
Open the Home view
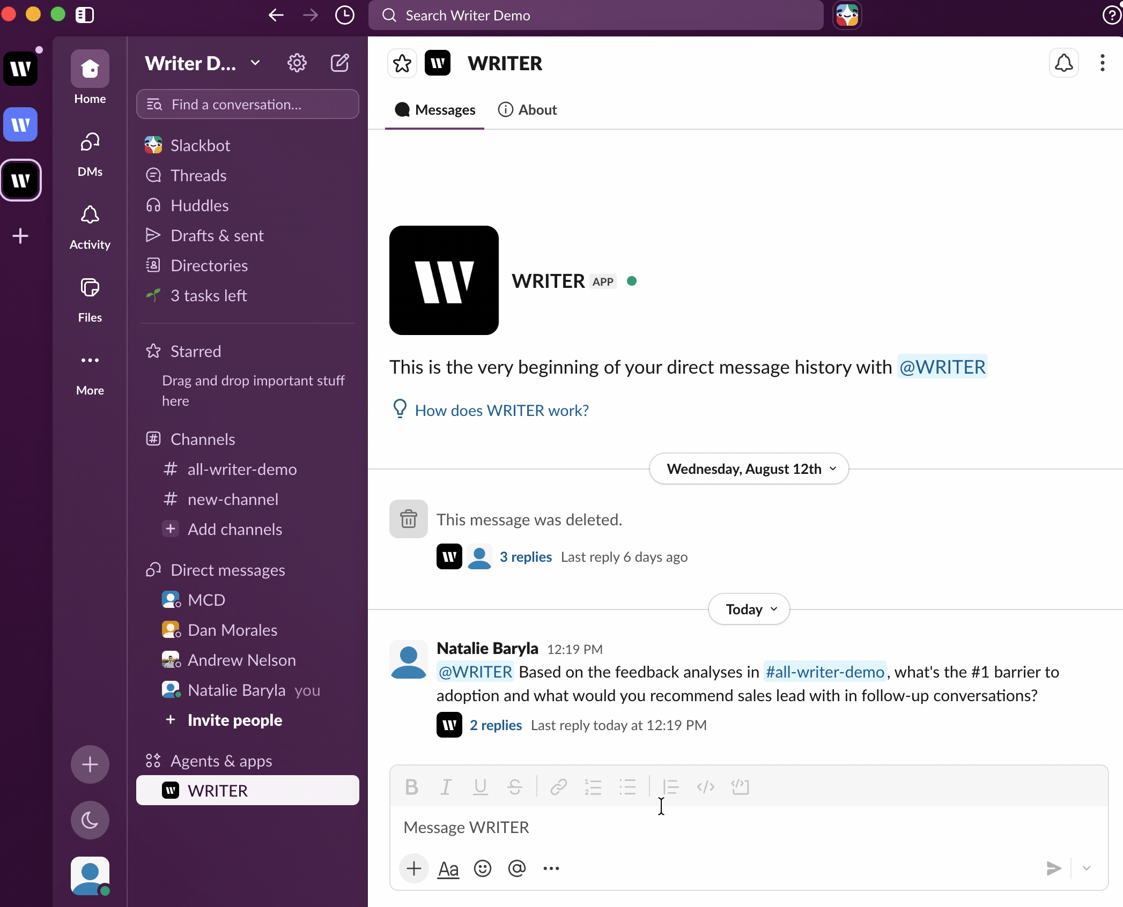click(90, 78)
